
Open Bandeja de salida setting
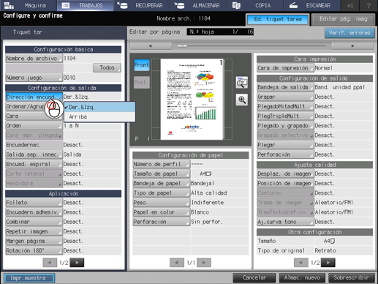(x=285, y=87)
